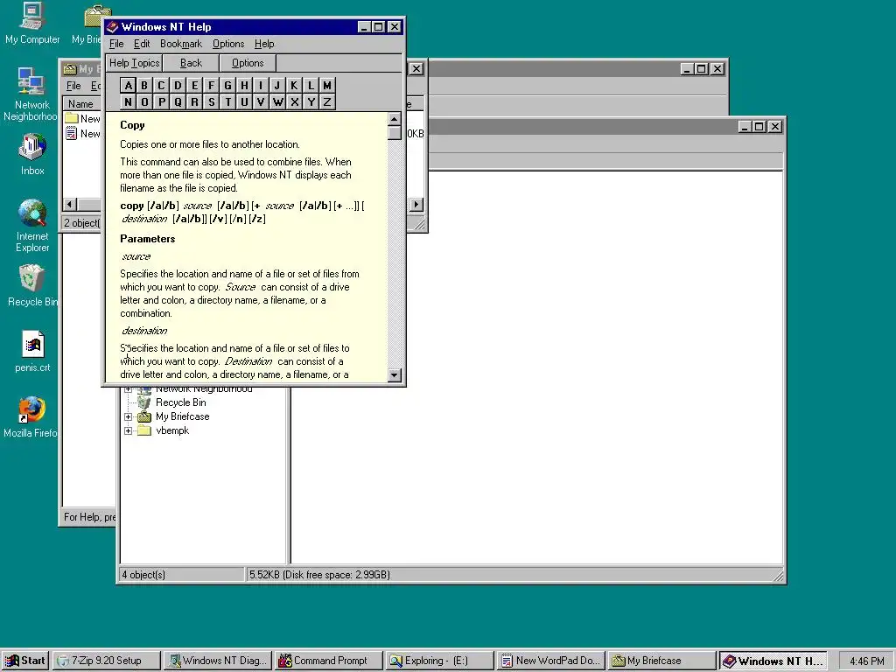896x672 pixels.
Task: Open the Edit menu in Windows NT Help
Action: (142, 44)
